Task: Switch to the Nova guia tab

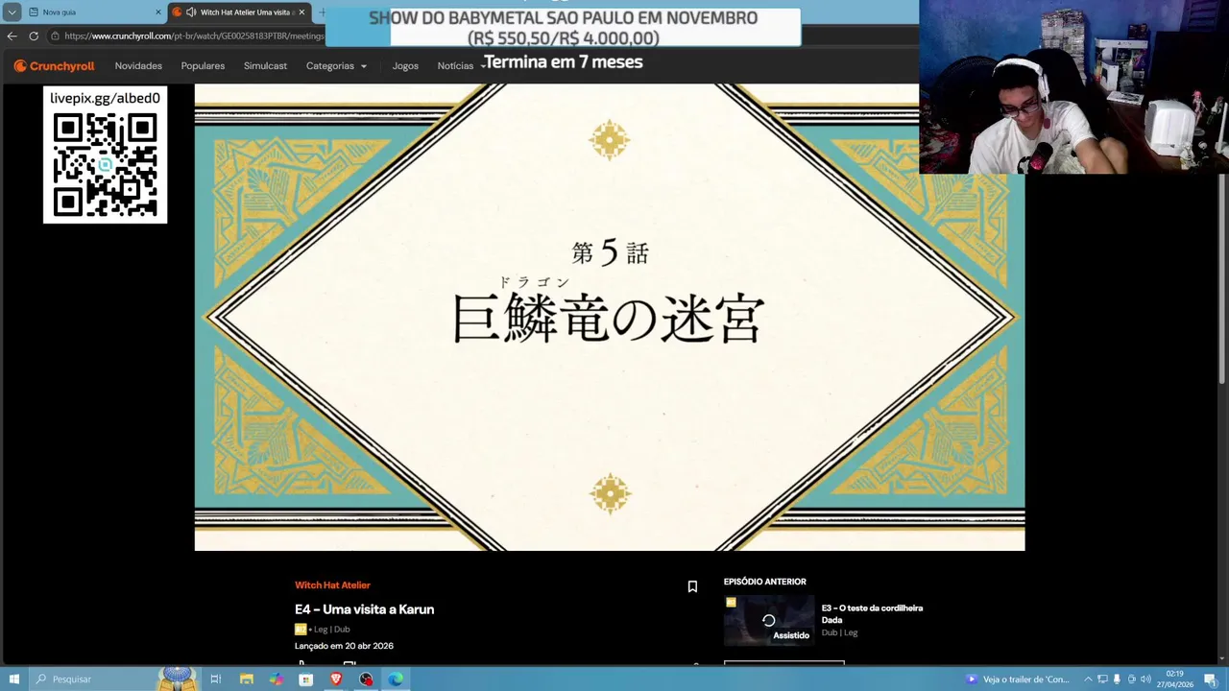Action: [x=94, y=12]
